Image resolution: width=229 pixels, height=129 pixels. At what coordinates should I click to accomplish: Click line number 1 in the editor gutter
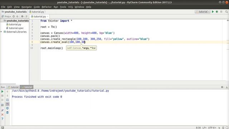coord(32,21)
